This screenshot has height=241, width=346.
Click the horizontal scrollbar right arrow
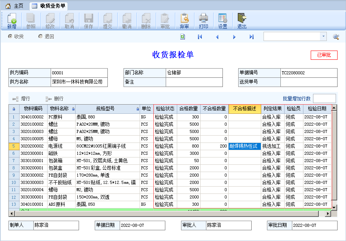pos(328,213)
